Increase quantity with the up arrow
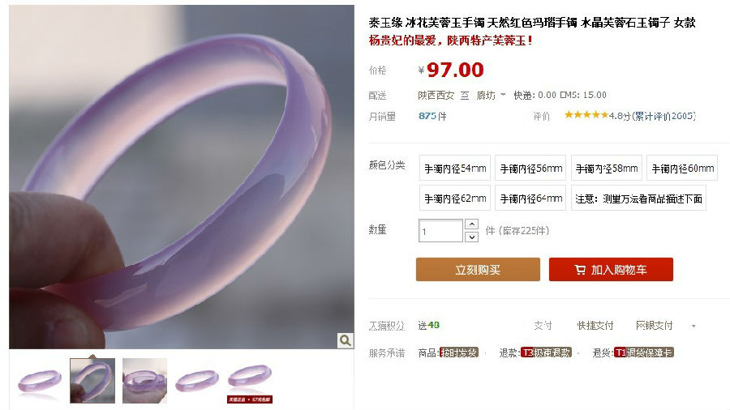The image size is (730, 410). [471, 224]
